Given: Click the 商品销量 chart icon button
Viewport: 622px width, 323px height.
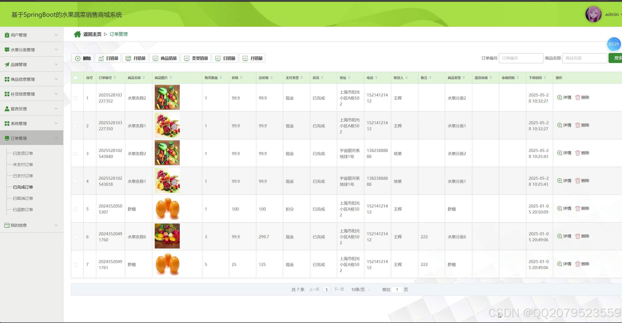Looking at the screenshot, I should click(164, 58).
